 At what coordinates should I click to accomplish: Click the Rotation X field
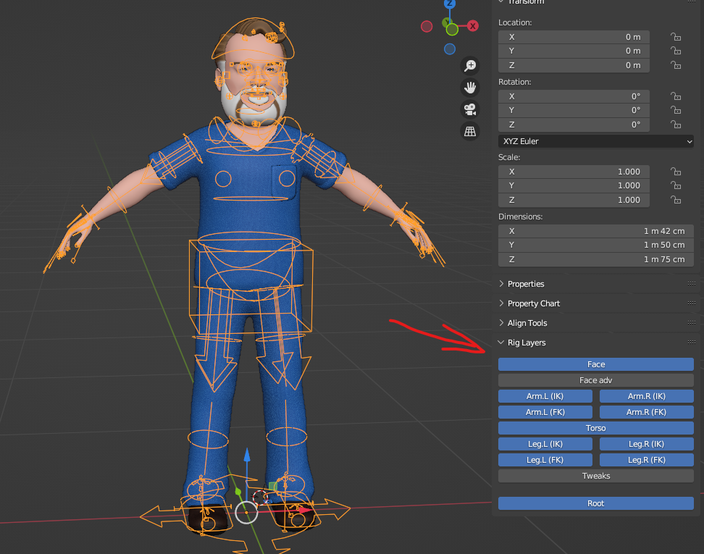(x=574, y=96)
